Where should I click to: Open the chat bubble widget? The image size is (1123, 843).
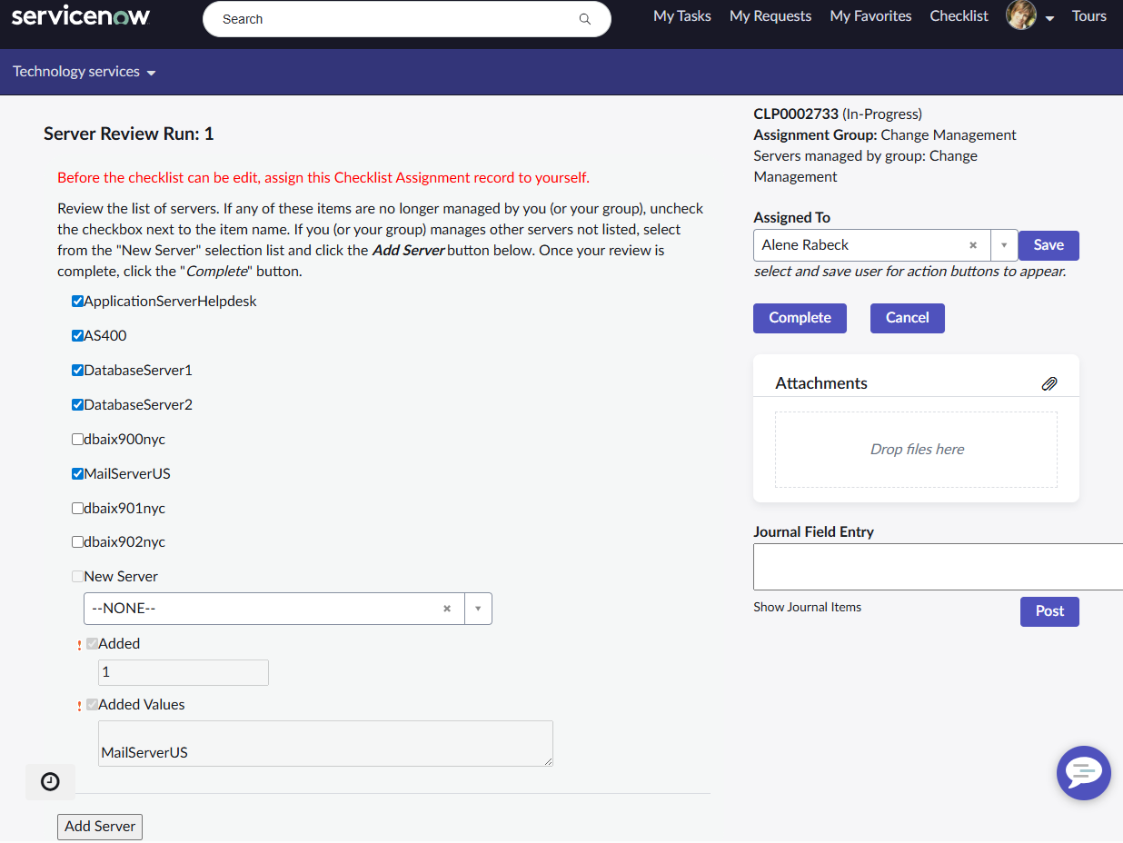coord(1083,773)
